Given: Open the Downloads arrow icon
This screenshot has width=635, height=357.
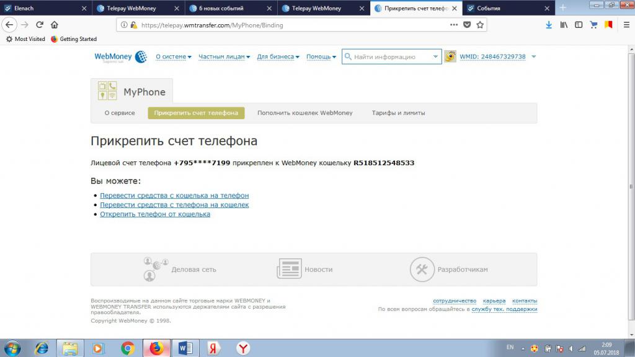Looking at the screenshot, I should click(549, 25).
